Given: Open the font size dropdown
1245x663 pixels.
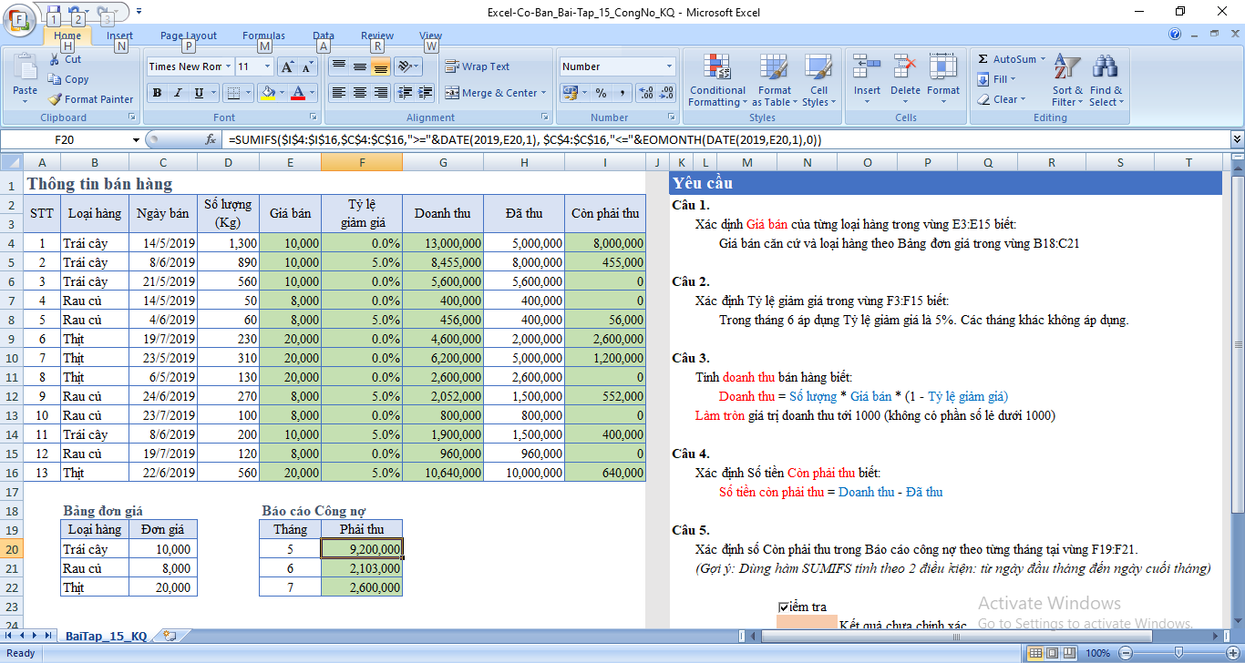Looking at the screenshot, I should tap(267, 66).
